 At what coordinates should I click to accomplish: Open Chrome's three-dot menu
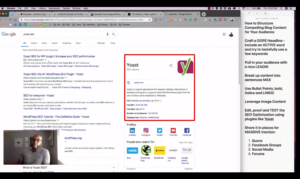tap(237, 20)
